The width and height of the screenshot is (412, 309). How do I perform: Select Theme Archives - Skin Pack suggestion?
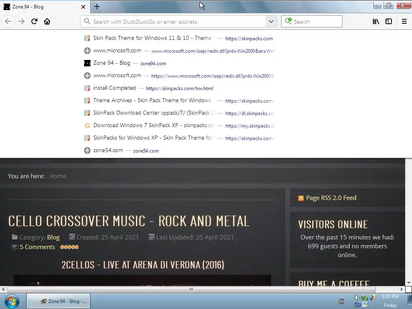pos(179,101)
